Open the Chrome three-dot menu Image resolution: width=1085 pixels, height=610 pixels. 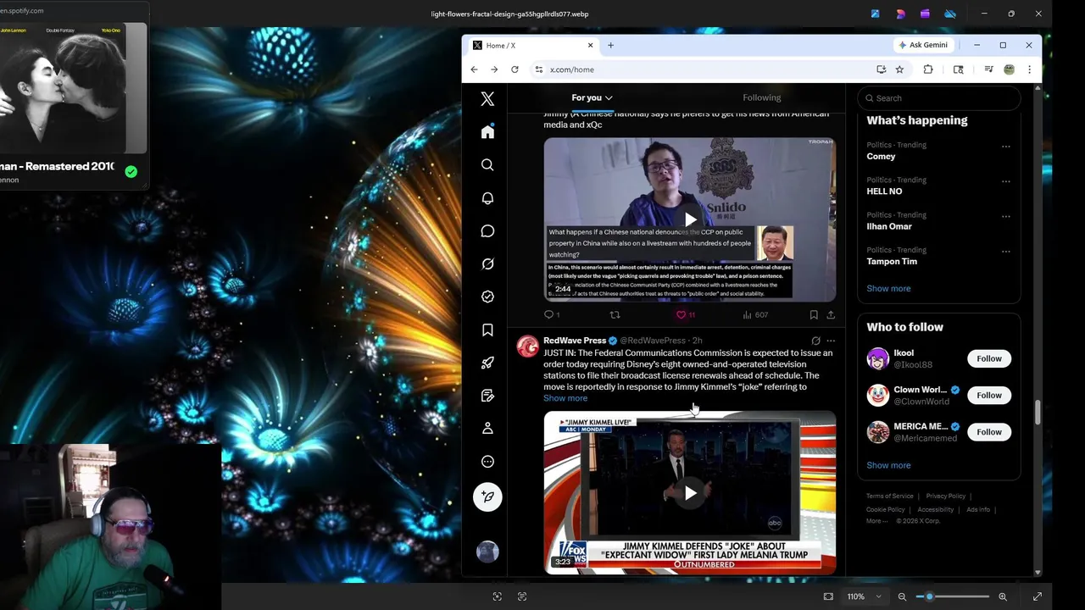click(1029, 69)
